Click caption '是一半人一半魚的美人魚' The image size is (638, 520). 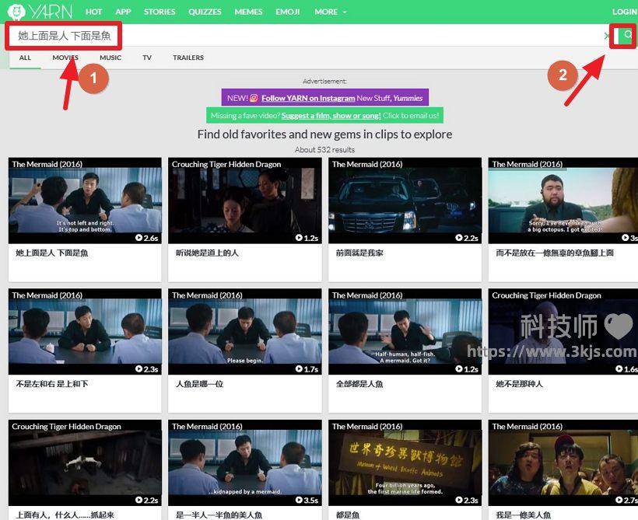pos(219,515)
